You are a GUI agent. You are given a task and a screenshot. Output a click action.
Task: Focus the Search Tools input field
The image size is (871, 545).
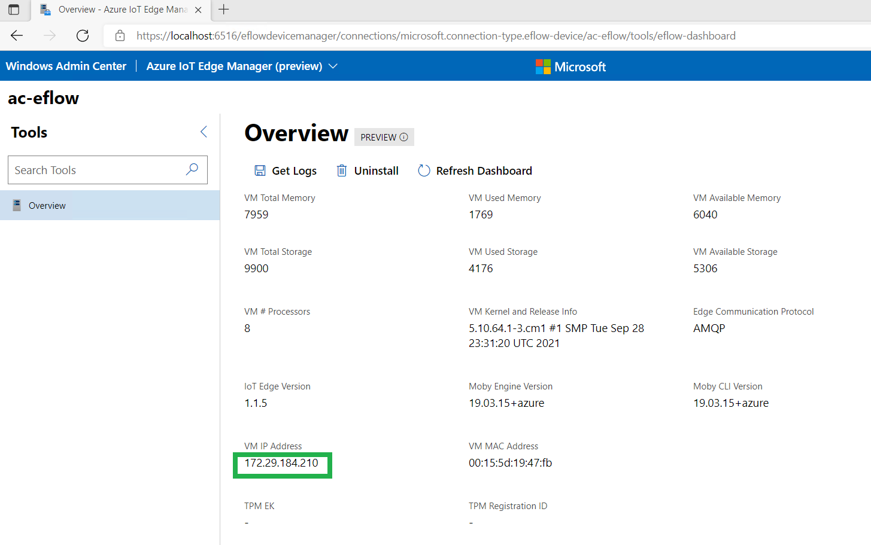(96, 170)
